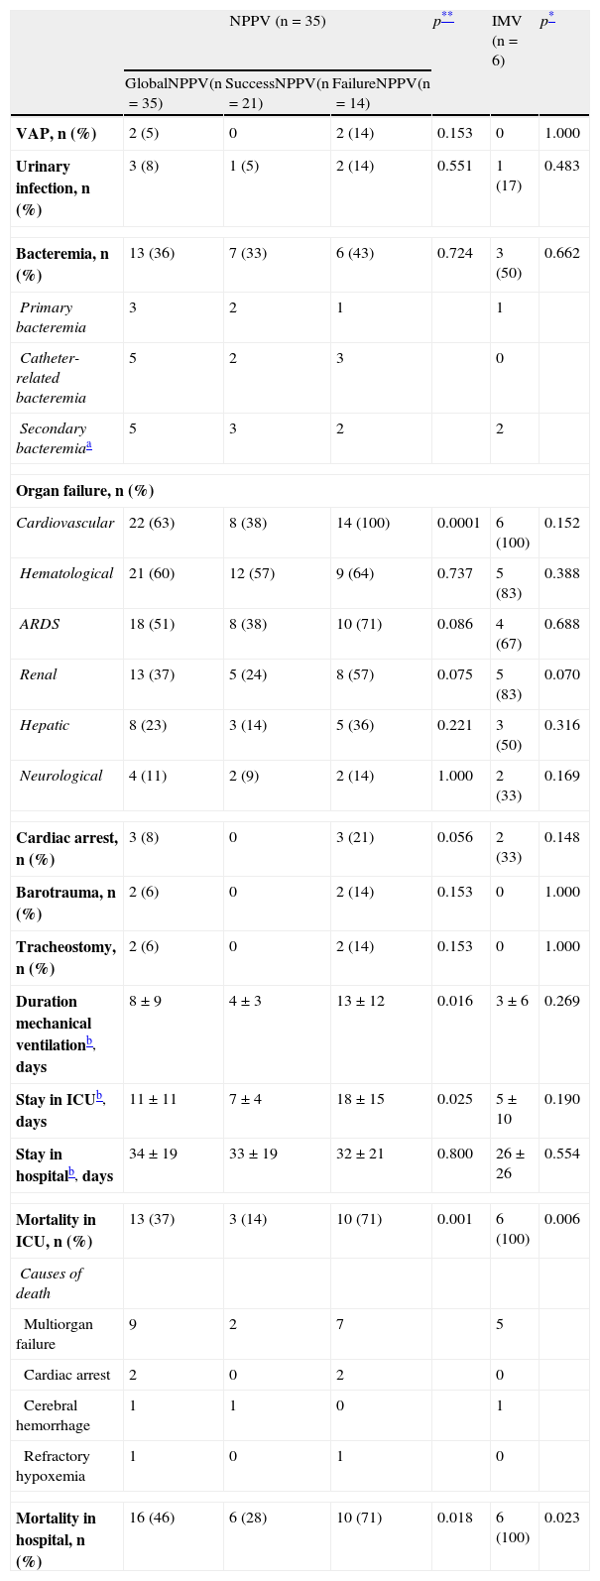Click the Catheter-related bacteremia row label
Screen dimensions: 600x1581
[x=52, y=377]
